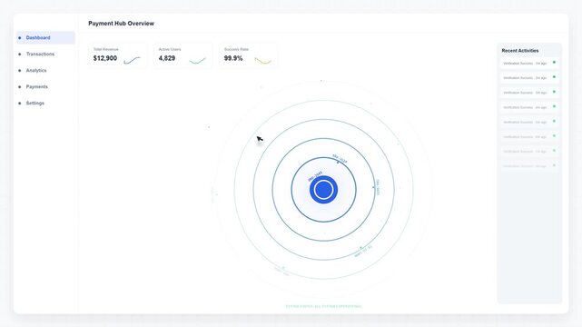The image size is (582, 327).
Task: Click the green dot on 1m ago activity
Action: pos(554,63)
